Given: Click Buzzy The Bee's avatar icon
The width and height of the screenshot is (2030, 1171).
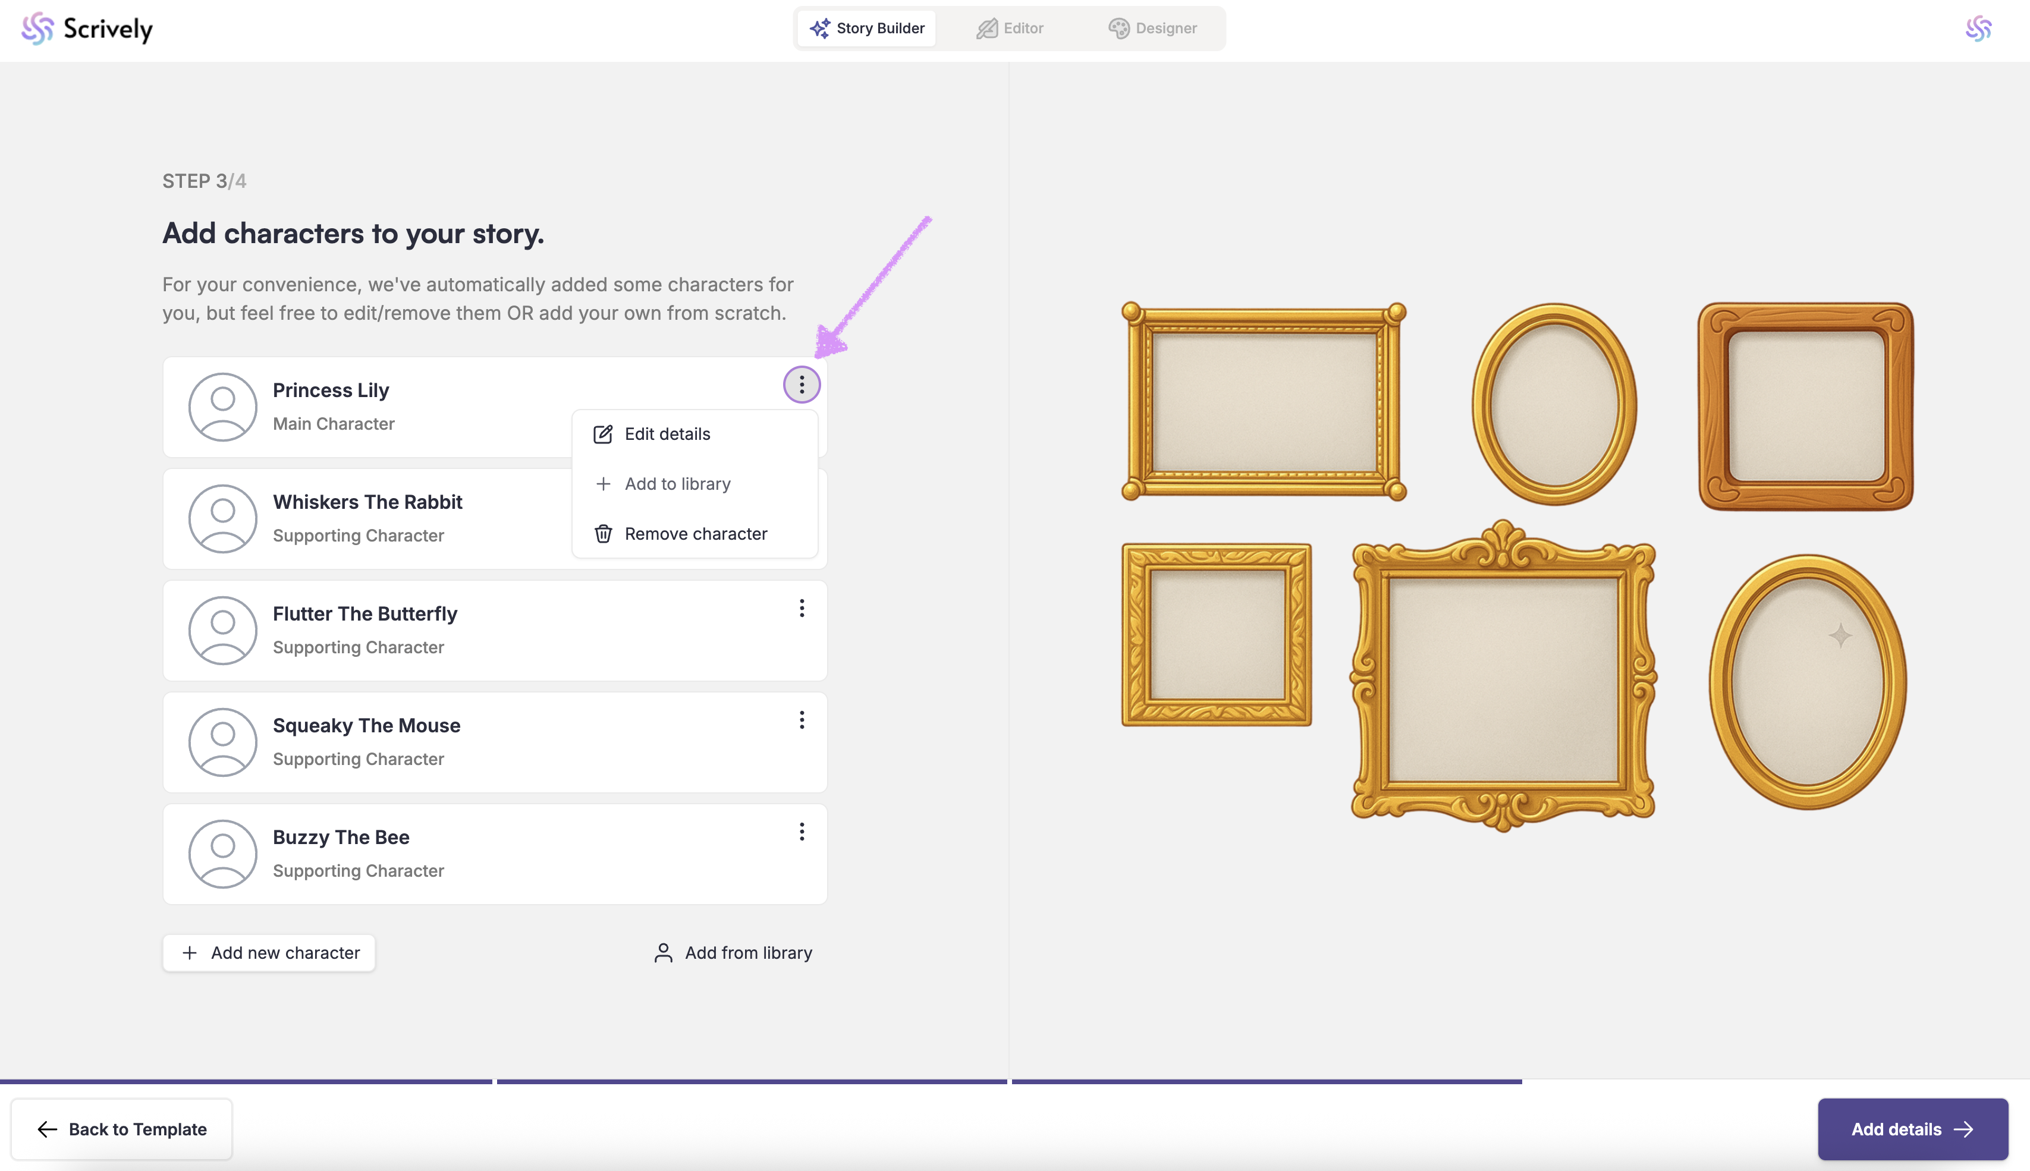Looking at the screenshot, I should click(x=223, y=854).
